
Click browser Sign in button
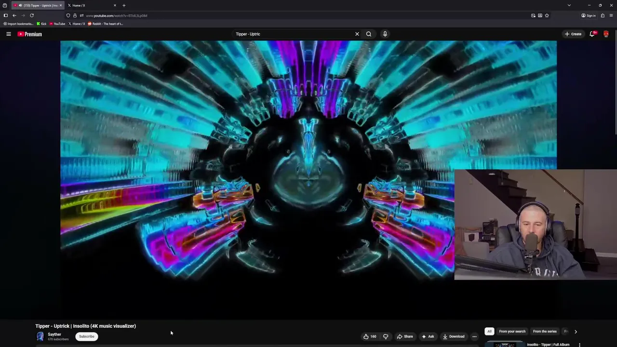(x=589, y=15)
